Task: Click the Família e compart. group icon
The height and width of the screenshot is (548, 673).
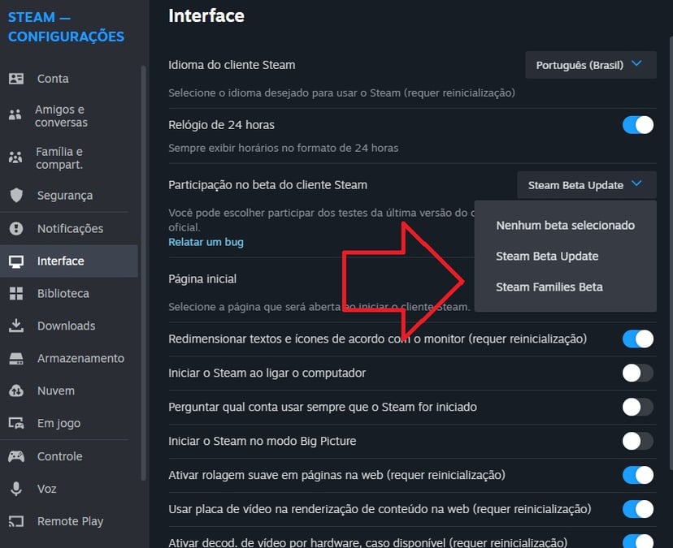Action: [x=15, y=157]
